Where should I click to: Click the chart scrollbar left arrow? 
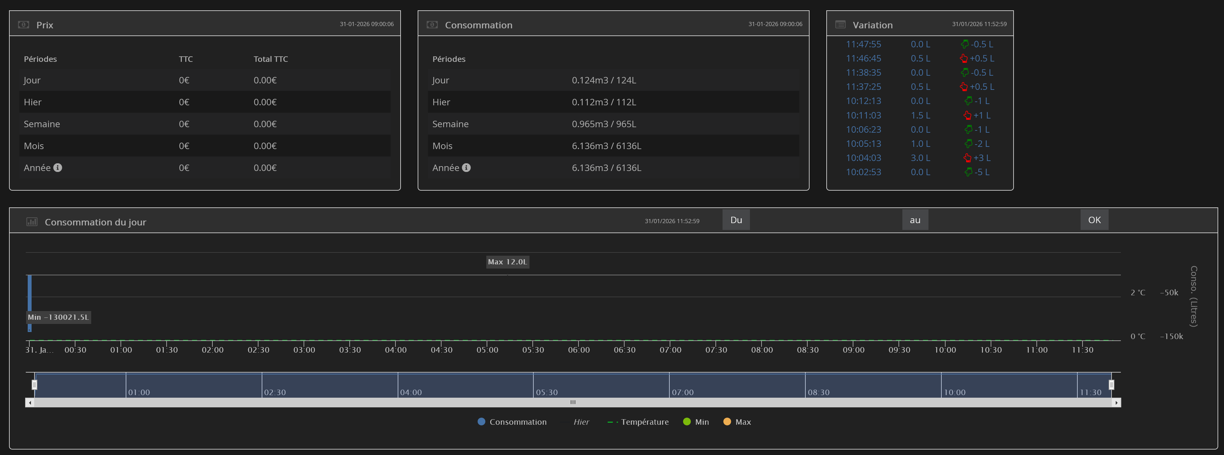pyautogui.click(x=30, y=403)
